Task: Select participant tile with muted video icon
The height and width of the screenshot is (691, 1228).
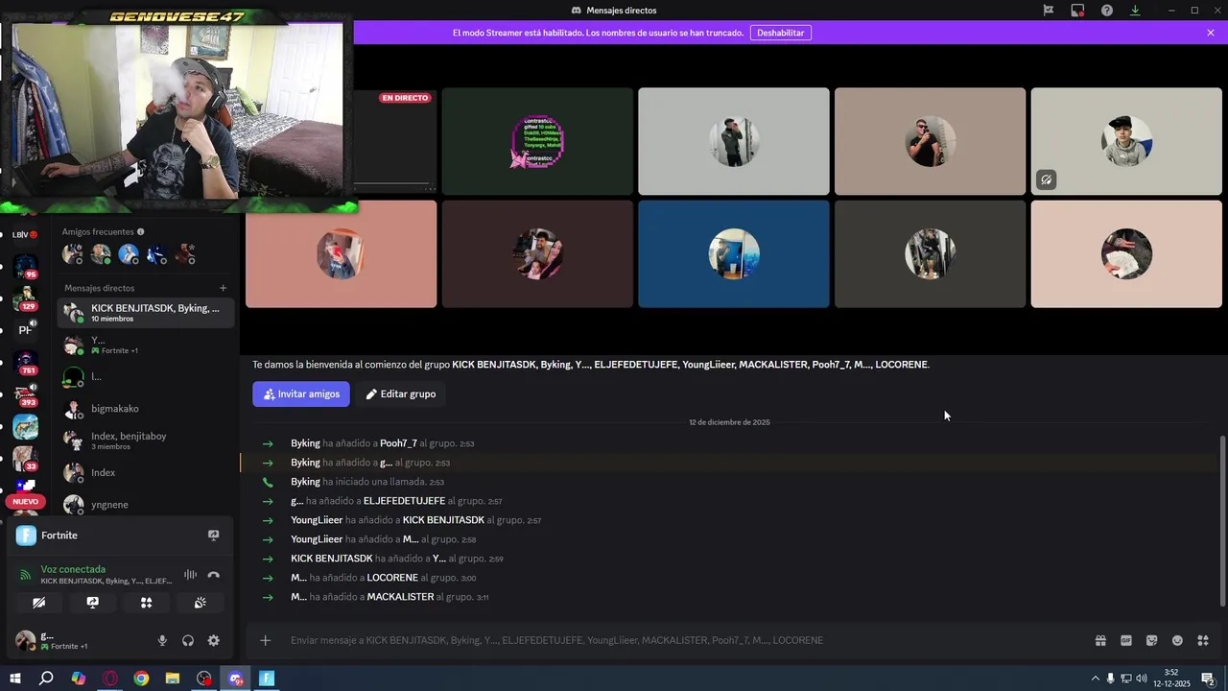Action: tap(1126, 141)
